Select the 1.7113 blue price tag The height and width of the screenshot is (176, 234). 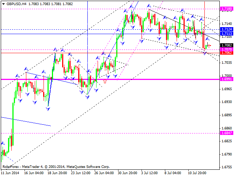coord(226,34)
